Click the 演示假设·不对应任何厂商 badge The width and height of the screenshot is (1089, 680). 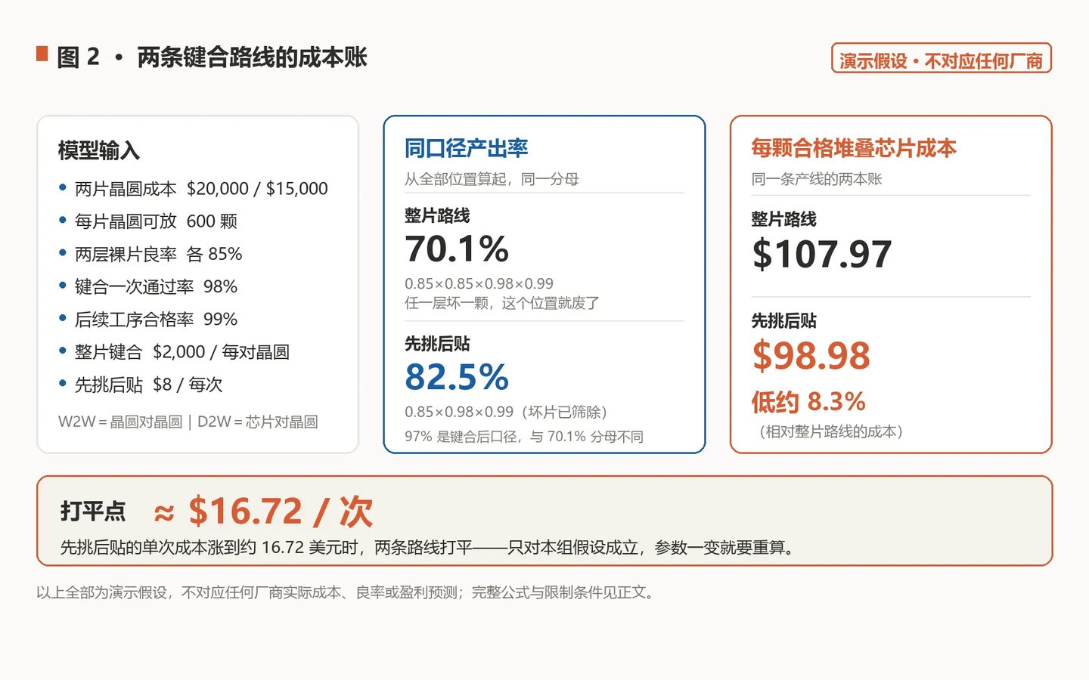coord(942,59)
